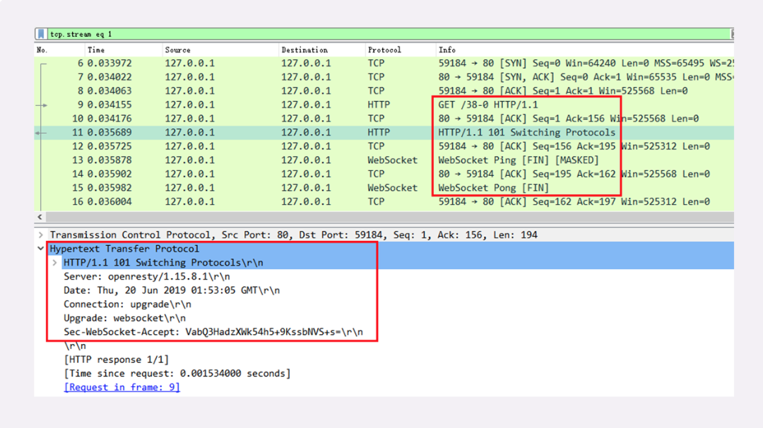Select packet 14 ACK Seq=195 Ack=162
The image size is (763, 428).
pyautogui.click(x=384, y=174)
